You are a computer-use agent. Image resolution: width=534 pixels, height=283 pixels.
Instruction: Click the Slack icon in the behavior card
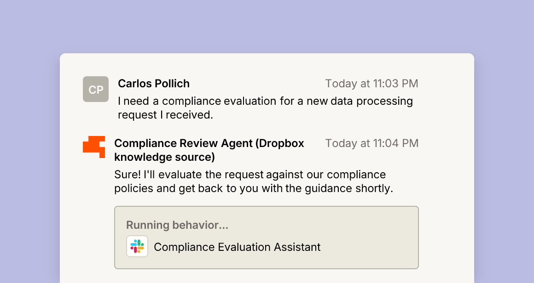pos(137,246)
